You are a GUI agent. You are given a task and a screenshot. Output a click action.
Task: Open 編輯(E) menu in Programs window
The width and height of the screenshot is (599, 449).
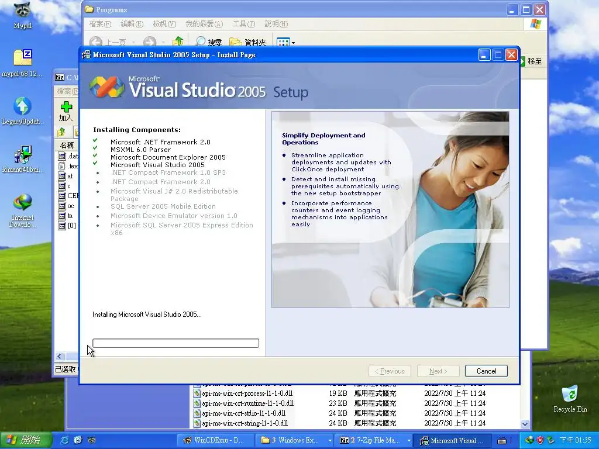(132, 24)
